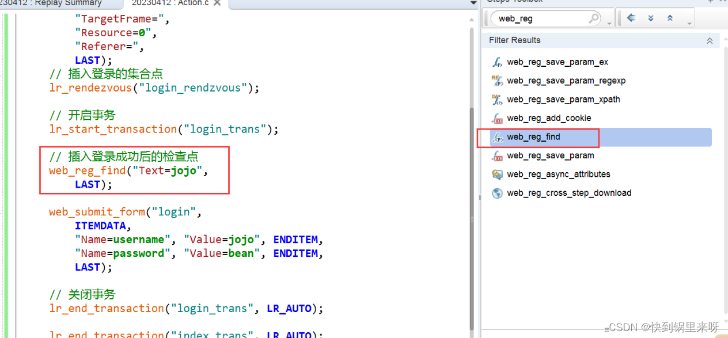Click the web_reg_find step icon
Screen dimensions: 728x338
(x=497, y=137)
